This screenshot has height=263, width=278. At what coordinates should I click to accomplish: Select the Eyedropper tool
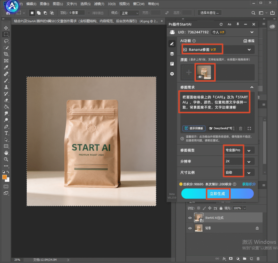[6, 67]
